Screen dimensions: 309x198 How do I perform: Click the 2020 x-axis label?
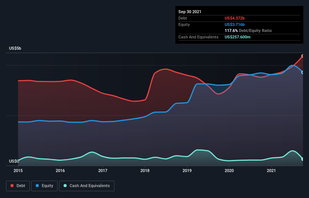[229, 171]
